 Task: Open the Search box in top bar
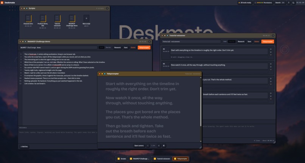coord(280,3)
